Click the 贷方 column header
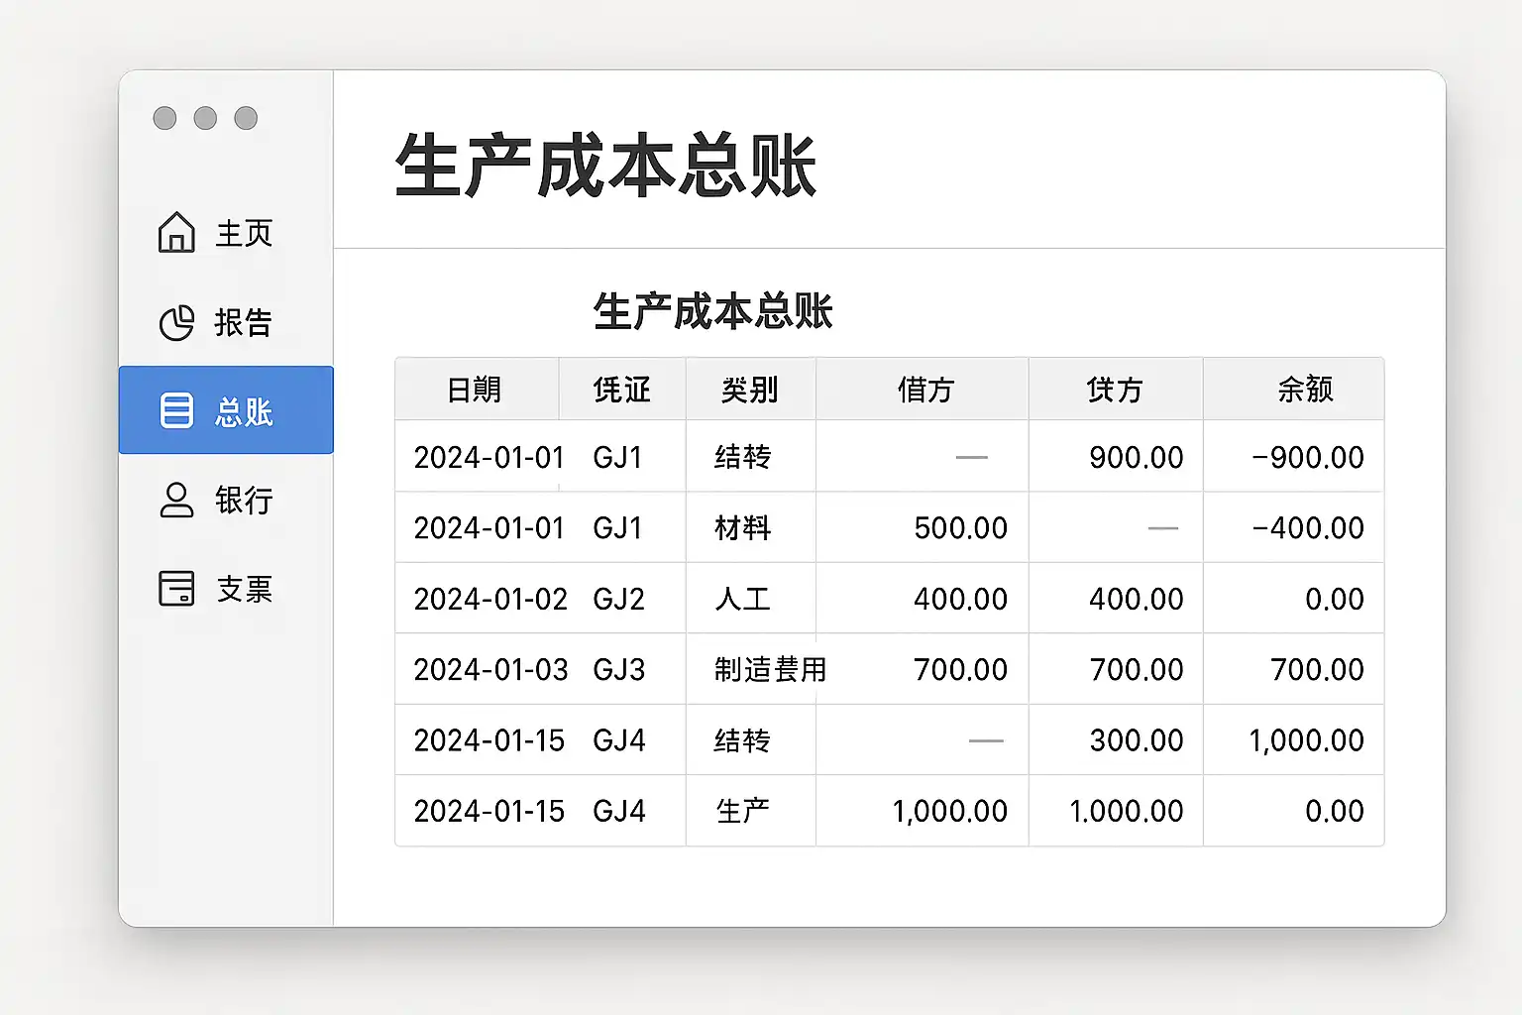Screen dimensions: 1522x1015 [1115, 390]
